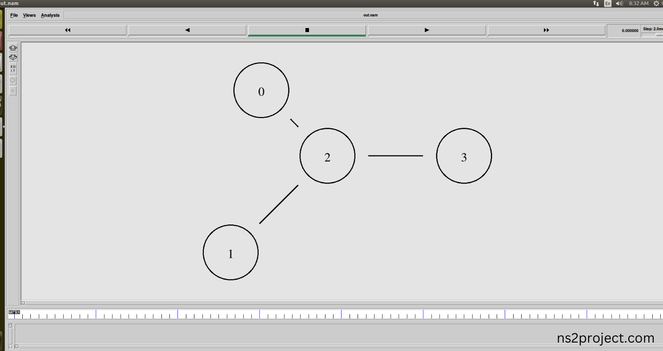Open the system power gear menu
This screenshot has width=663, height=351.
(x=656, y=3)
